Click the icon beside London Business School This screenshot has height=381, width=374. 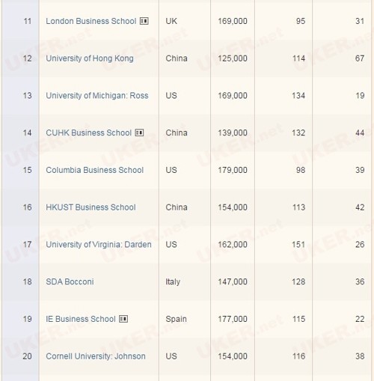(144, 21)
